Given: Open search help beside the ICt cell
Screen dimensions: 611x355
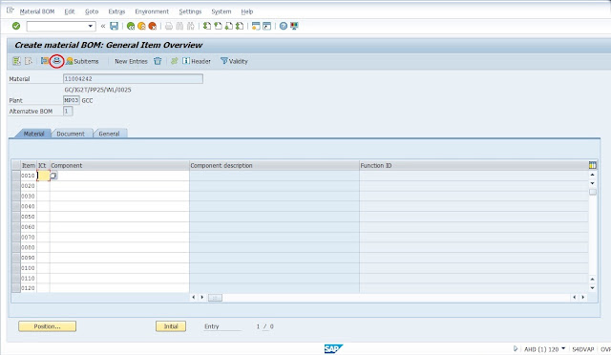Looking at the screenshot, I should 53,176.
